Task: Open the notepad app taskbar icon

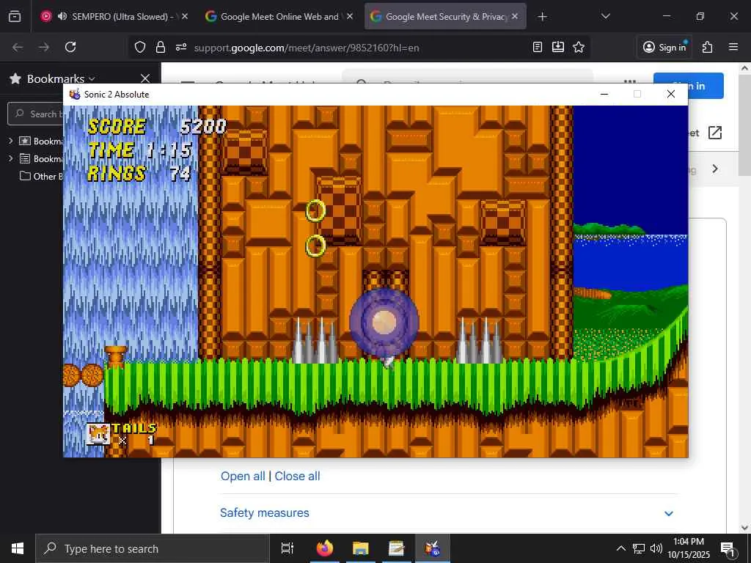Action: tap(397, 548)
